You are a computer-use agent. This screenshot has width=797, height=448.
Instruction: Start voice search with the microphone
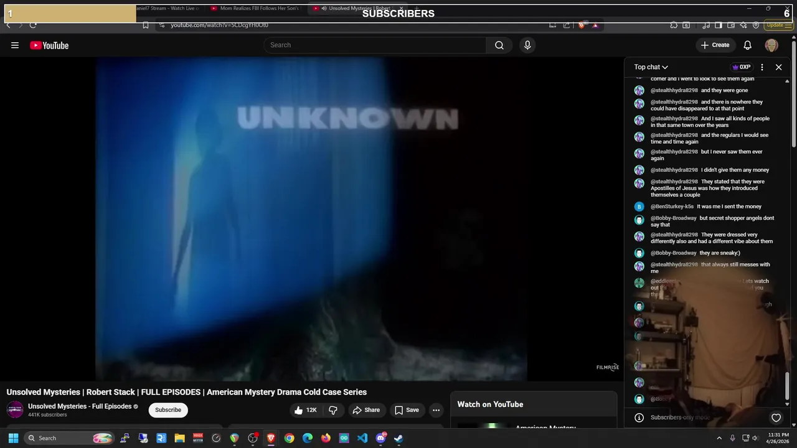tap(527, 45)
